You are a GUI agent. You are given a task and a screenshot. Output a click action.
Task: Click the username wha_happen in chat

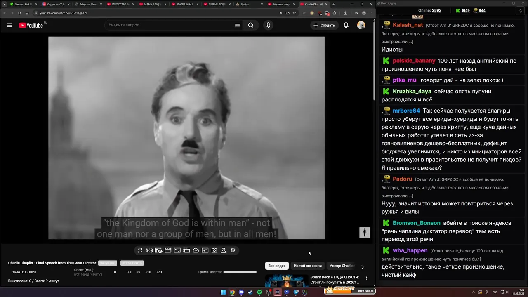click(x=410, y=250)
